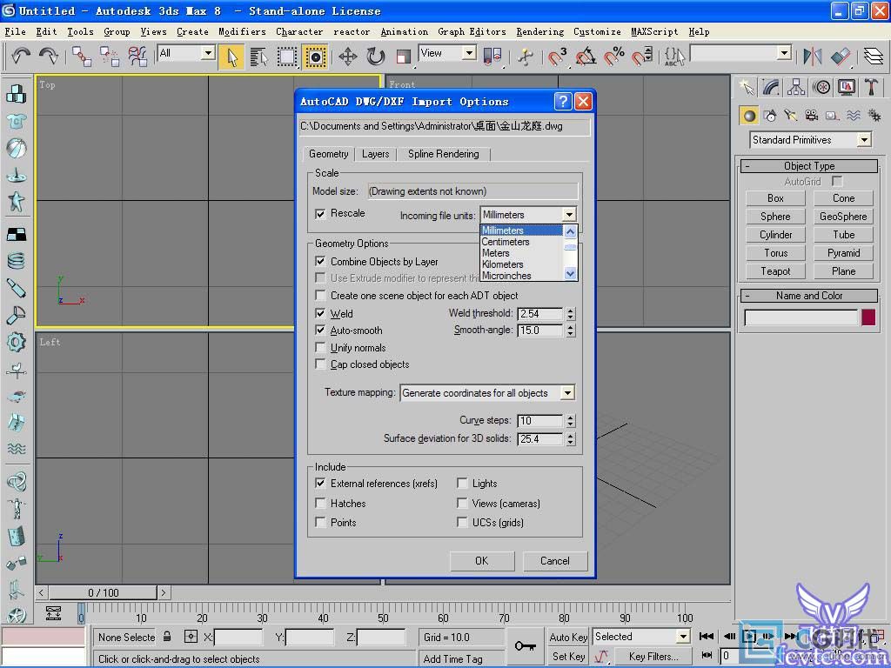The width and height of the screenshot is (891, 668).
Task: Uncheck the Auto-smooth checkbox
Action: pyautogui.click(x=320, y=330)
